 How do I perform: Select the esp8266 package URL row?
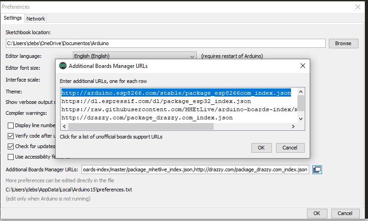(x=176, y=93)
